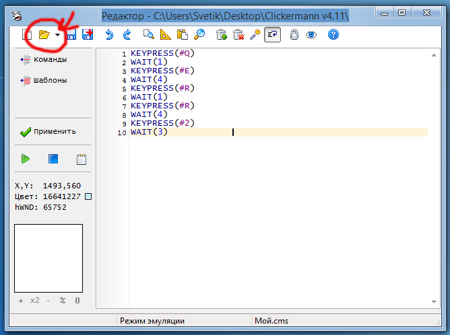450x335 pixels.
Task: Click line 10 WAIT(3)
Action: (149, 132)
